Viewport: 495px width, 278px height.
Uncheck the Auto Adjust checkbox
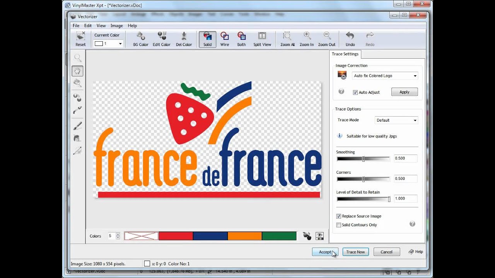pos(355,92)
